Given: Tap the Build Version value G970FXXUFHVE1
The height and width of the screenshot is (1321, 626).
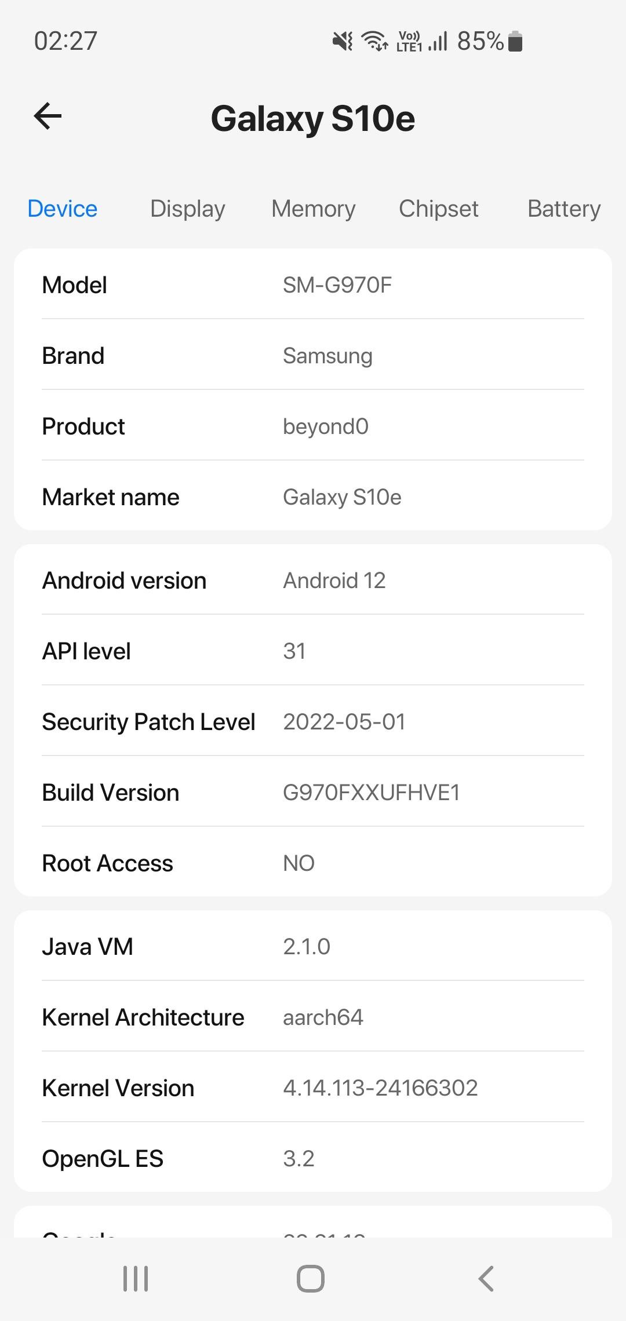Looking at the screenshot, I should pyautogui.click(x=372, y=792).
